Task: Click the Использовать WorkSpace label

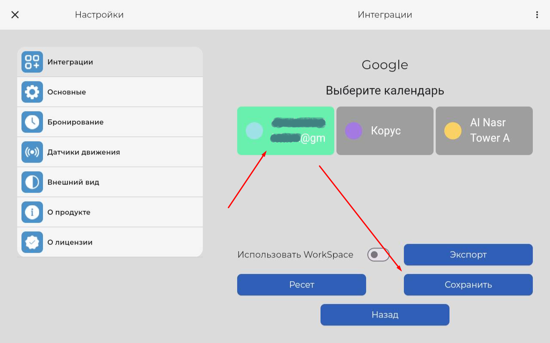Action: point(295,255)
